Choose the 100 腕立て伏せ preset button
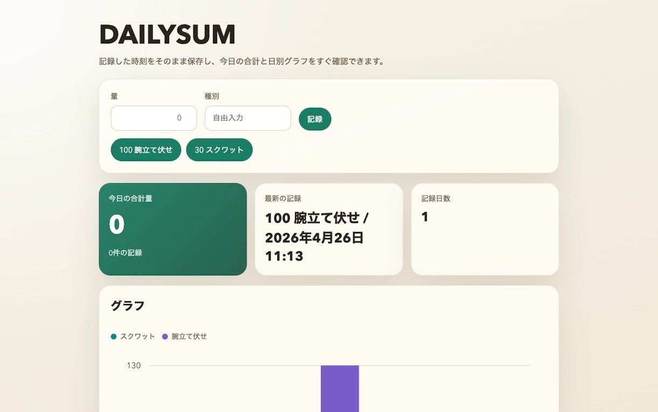 (146, 150)
